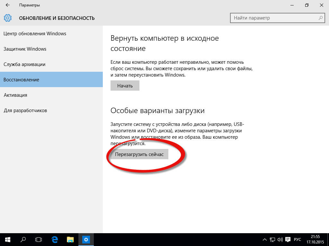This screenshot has height=246, width=329.
Task: Go back using the arrow icon
Action: (x=8, y=5)
